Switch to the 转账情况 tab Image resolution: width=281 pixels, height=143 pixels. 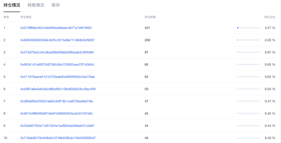coord(36,5)
